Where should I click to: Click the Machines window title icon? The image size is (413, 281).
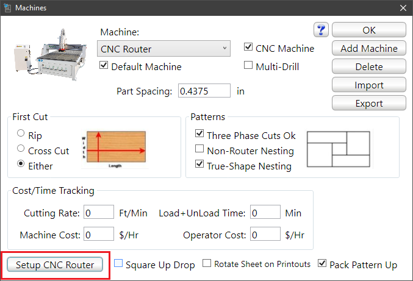(x=7, y=7)
